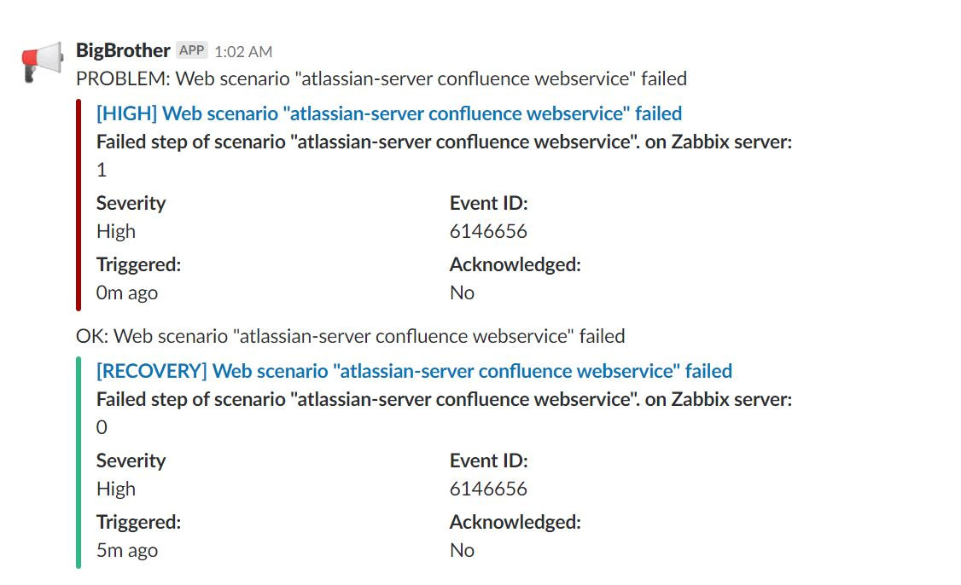Click the Severity value High in the recovery alert
The width and height of the screenshot is (961, 585).
[116, 489]
